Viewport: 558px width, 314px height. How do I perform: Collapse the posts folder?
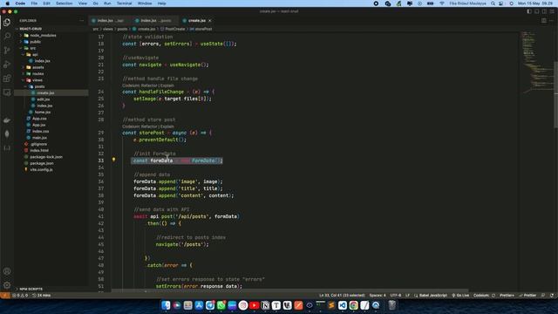[x=39, y=86]
